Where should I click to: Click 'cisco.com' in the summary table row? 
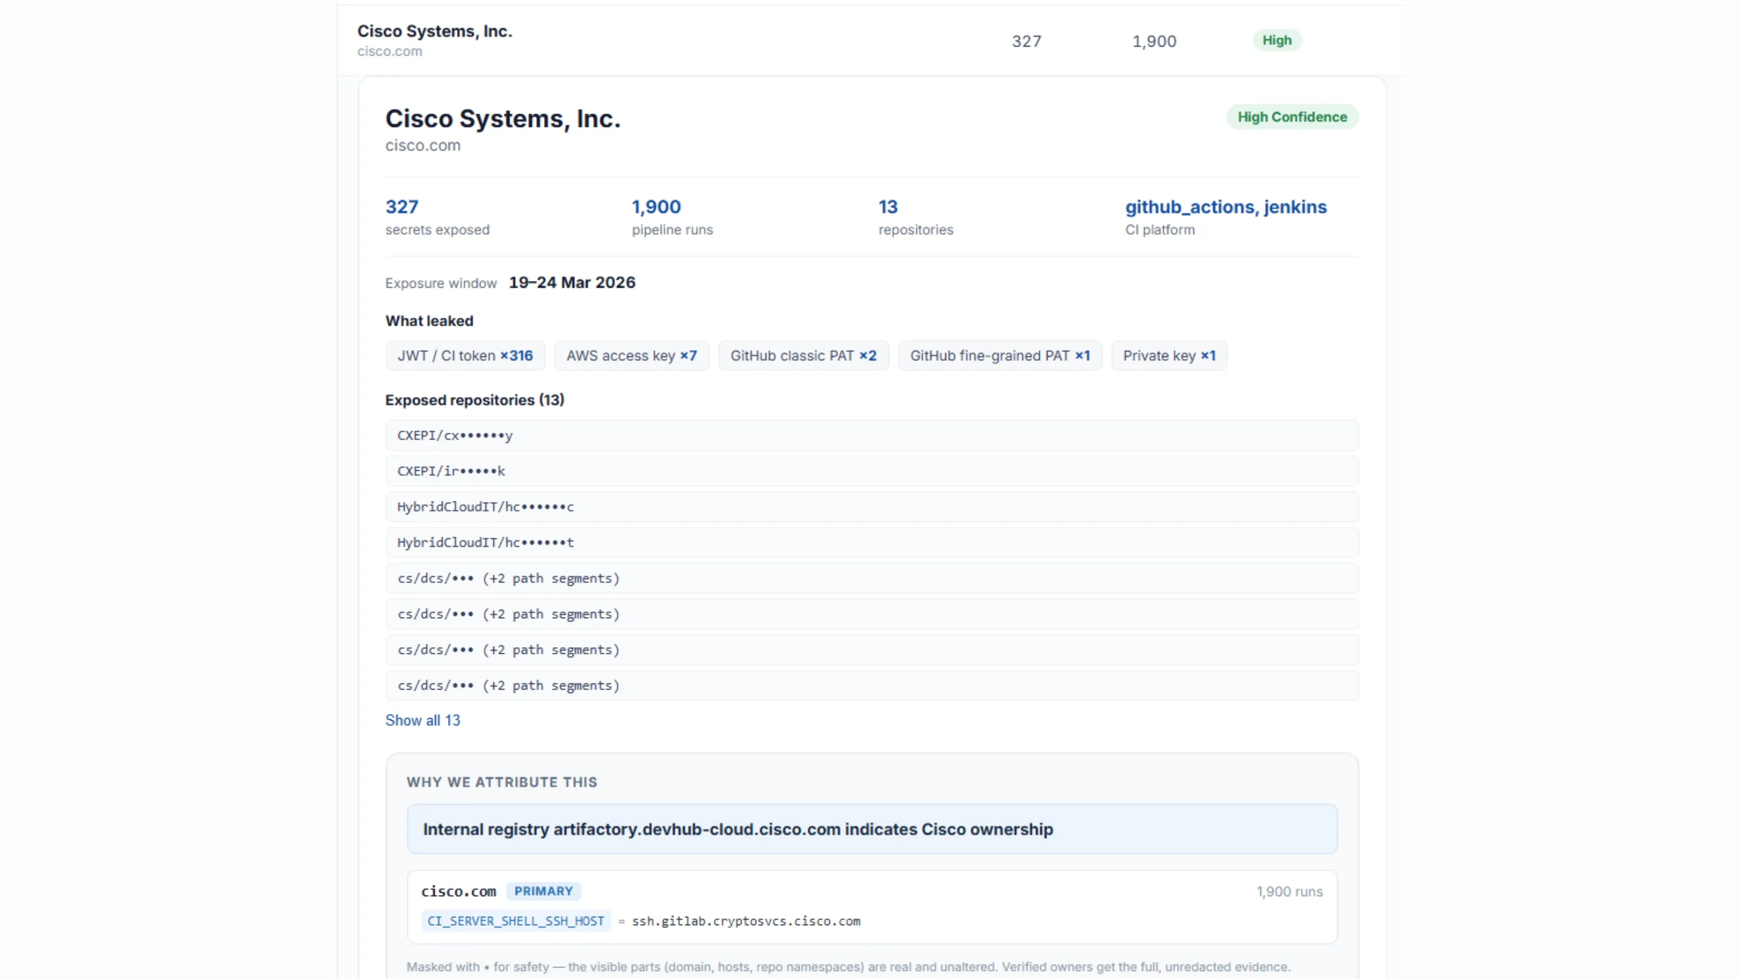tap(390, 51)
